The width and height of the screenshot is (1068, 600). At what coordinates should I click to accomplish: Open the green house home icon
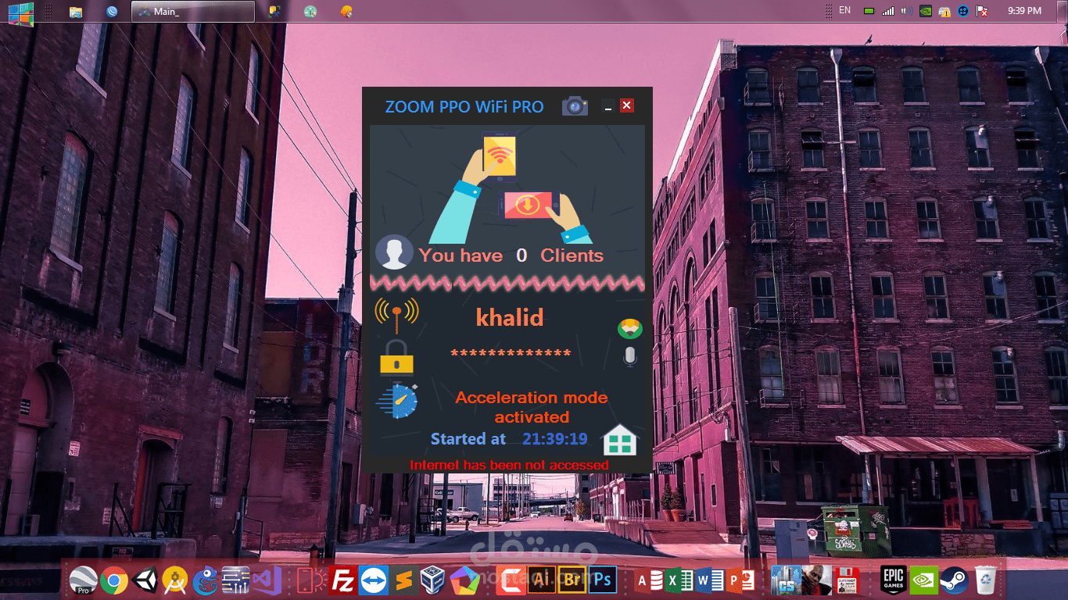point(620,440)
